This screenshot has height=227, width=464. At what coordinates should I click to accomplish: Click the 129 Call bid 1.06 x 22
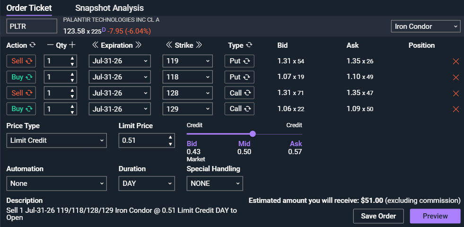(290, 109)
